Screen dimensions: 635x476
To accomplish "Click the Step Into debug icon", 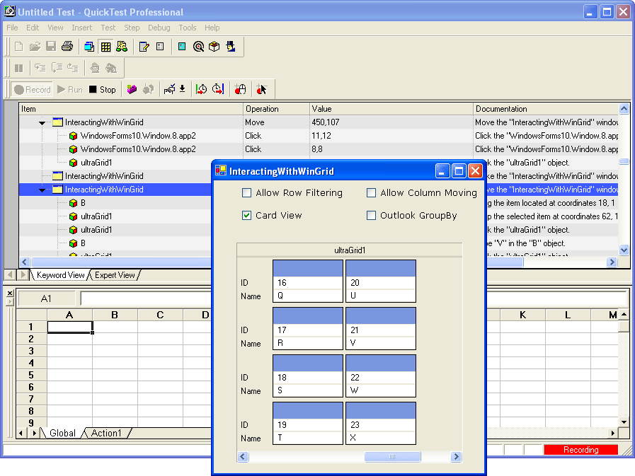I will click(x=40, y=68).
